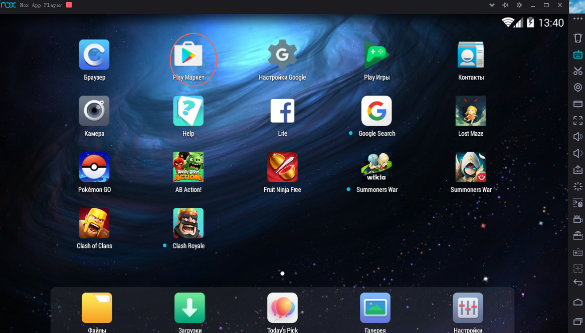The image size is (585, 333).
Task: Toggle fullscreen from the sidebar
Action: [577, 120]
